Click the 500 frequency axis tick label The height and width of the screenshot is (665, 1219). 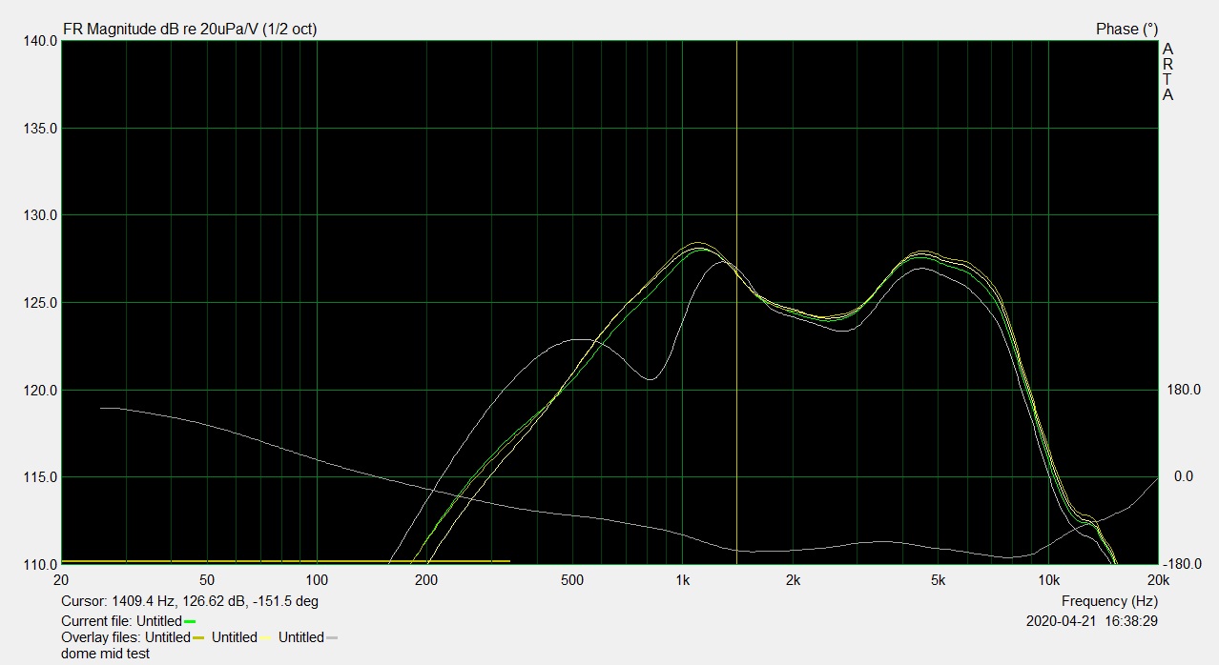pyautogui.click(x=572, y=580)
